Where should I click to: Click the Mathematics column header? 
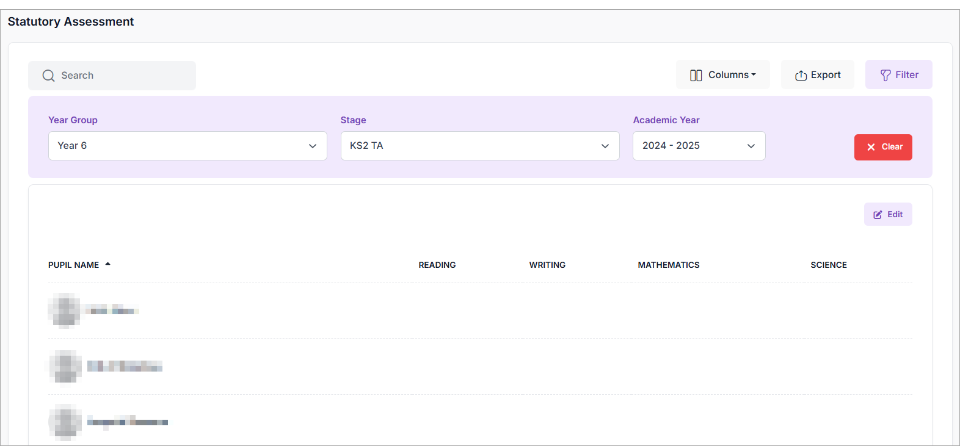click(x=668, y=265)
